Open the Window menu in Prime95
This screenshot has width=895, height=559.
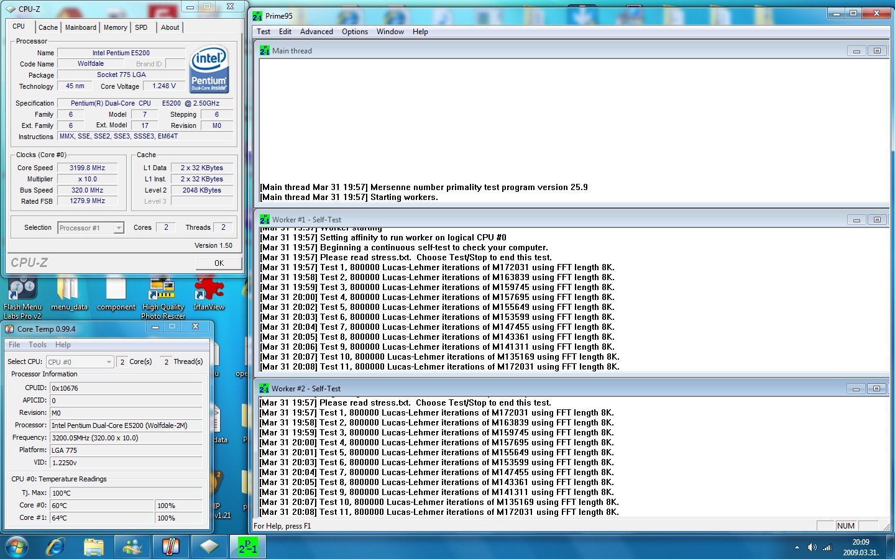[390, 32]
